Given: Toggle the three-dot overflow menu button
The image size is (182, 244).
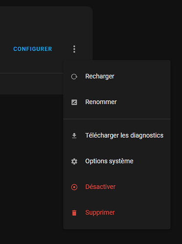Looking at the screenshot, I should pos(74,49).
